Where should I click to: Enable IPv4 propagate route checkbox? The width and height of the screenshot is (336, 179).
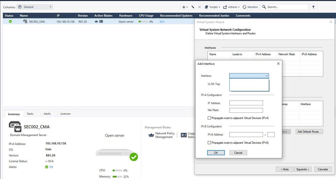pos(210,118)
